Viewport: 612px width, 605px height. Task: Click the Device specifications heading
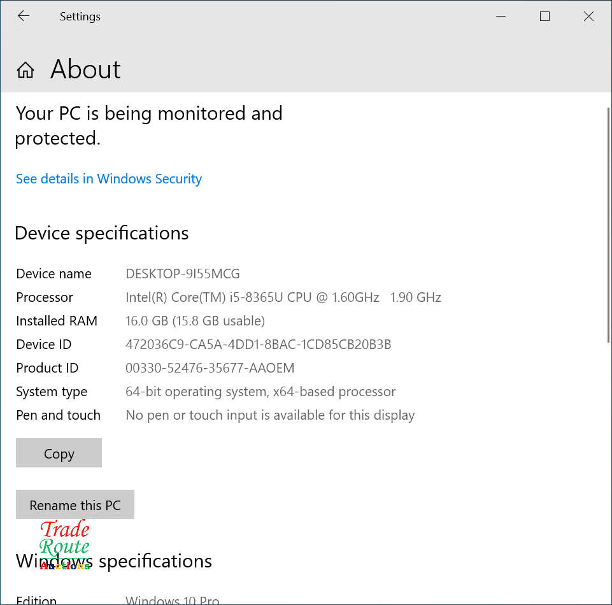coord(101,233)
